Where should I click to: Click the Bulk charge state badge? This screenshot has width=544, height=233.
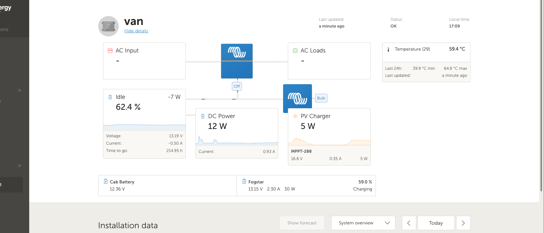pyautogui.click(x=321, y=98)
